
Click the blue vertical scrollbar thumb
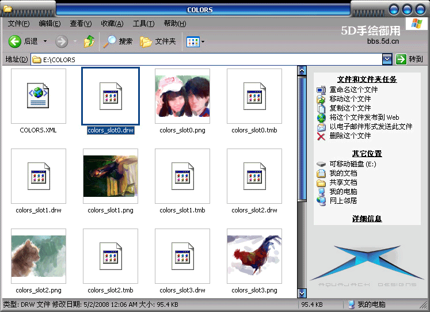(x=302, y=139)
